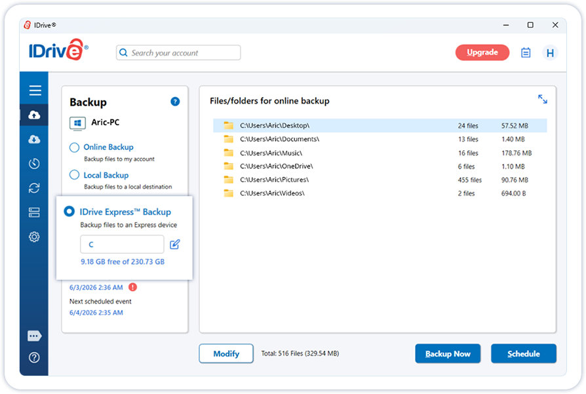
Task: Click the Videos folder icon
Action: [x=228, y=193]
